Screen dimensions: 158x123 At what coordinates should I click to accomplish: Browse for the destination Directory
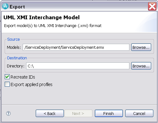(x=141, y=66)
